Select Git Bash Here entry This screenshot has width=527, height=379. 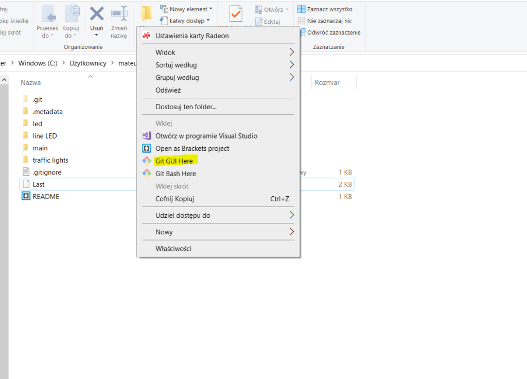(x=175, y=174)
